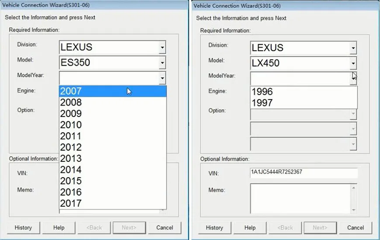Open Division dropdown in left wizard window

162,47
